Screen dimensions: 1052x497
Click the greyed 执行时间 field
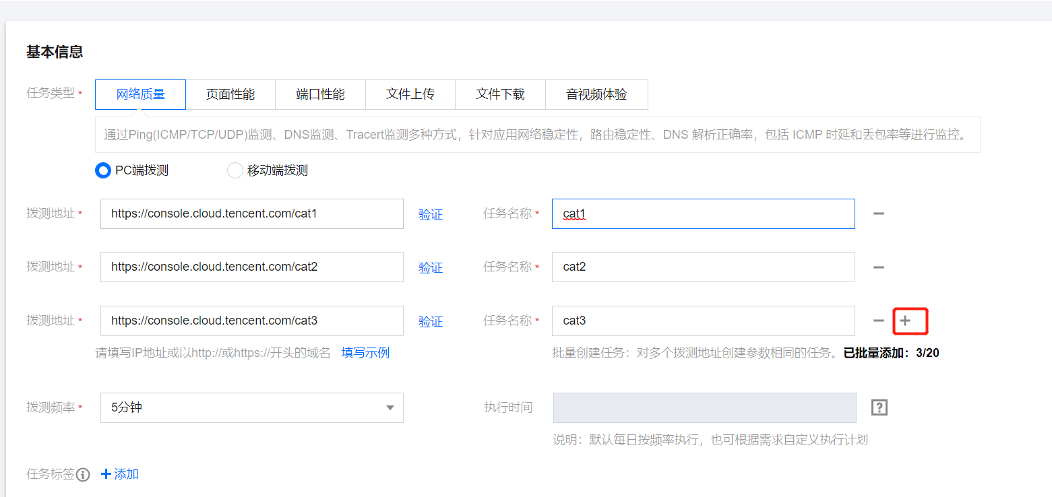(x=705, y=407)
